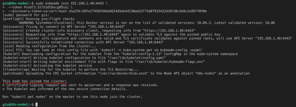The width and height of the screenshot is (296, 107).
Task: Click the underlined 'This node has joined the cluster' text
Action: pyautogui.click(x=35, y=81)
